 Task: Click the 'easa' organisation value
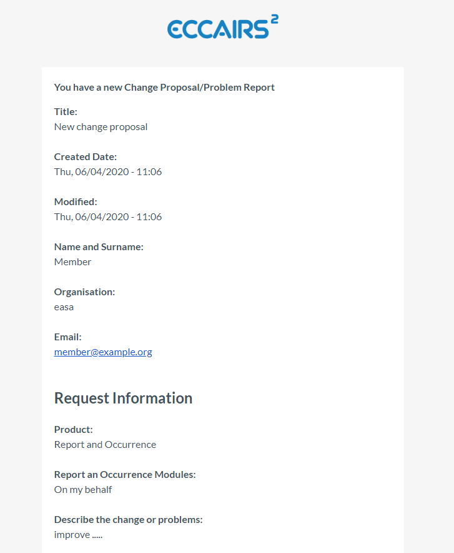[x=64, y=307]
